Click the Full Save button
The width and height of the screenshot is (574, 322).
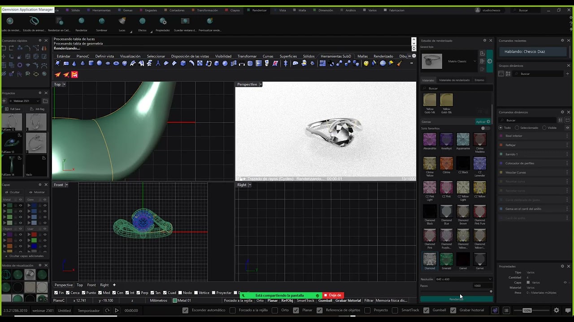[x=13, y=109]
